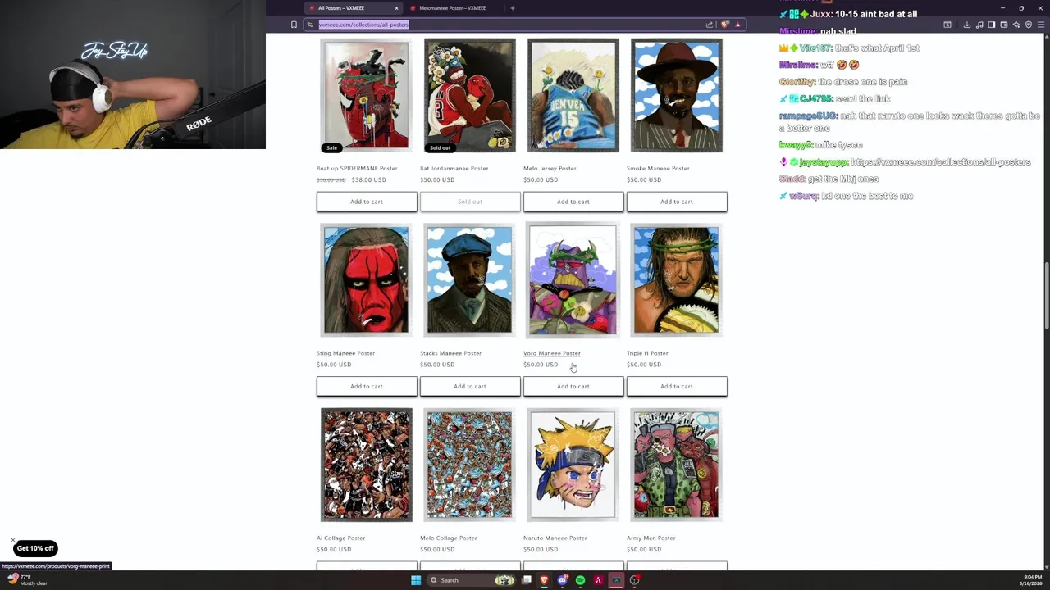Click Get 10% off popup button
The image size is (1050, 590).
click(x=35, y=548)
